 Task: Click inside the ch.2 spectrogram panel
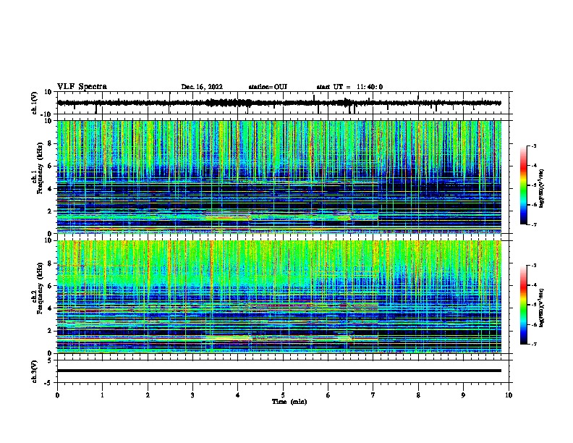[279, 297]
